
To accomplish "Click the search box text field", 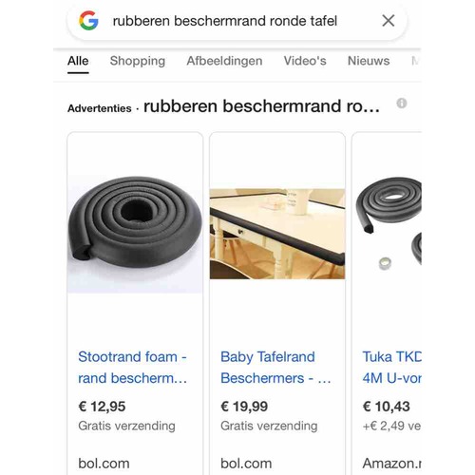I will tap(225, 21).
